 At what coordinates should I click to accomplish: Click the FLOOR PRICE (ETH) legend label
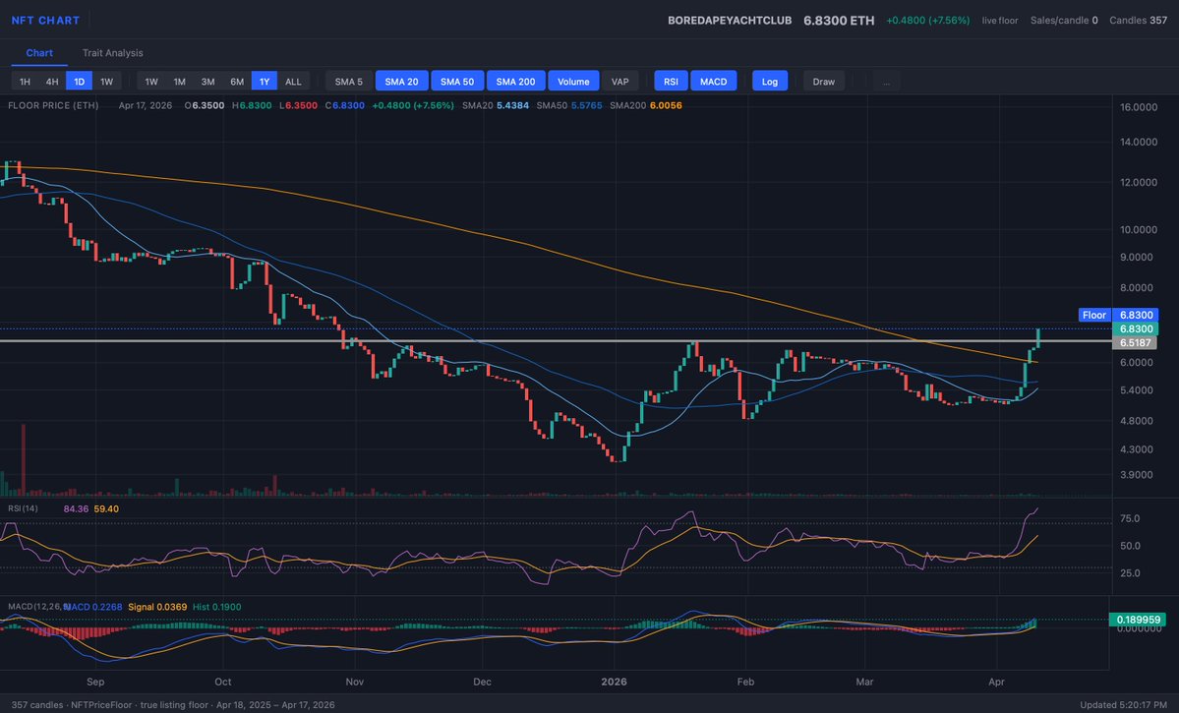click(x=53, y=105)
